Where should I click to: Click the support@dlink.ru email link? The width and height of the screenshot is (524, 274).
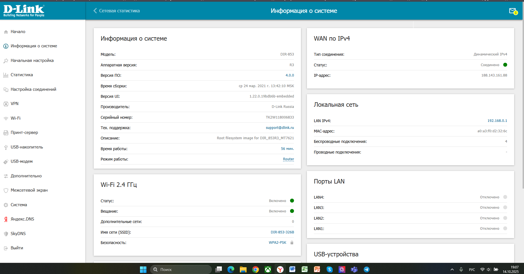point(280,128)
